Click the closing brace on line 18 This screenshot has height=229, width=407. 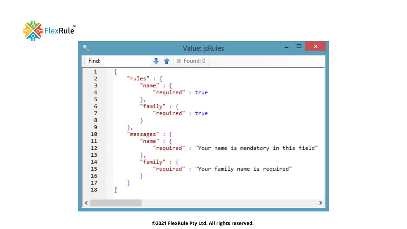[x=116, y=190]
